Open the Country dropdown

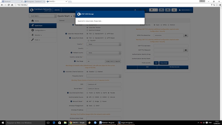click(x=104, y=44)
